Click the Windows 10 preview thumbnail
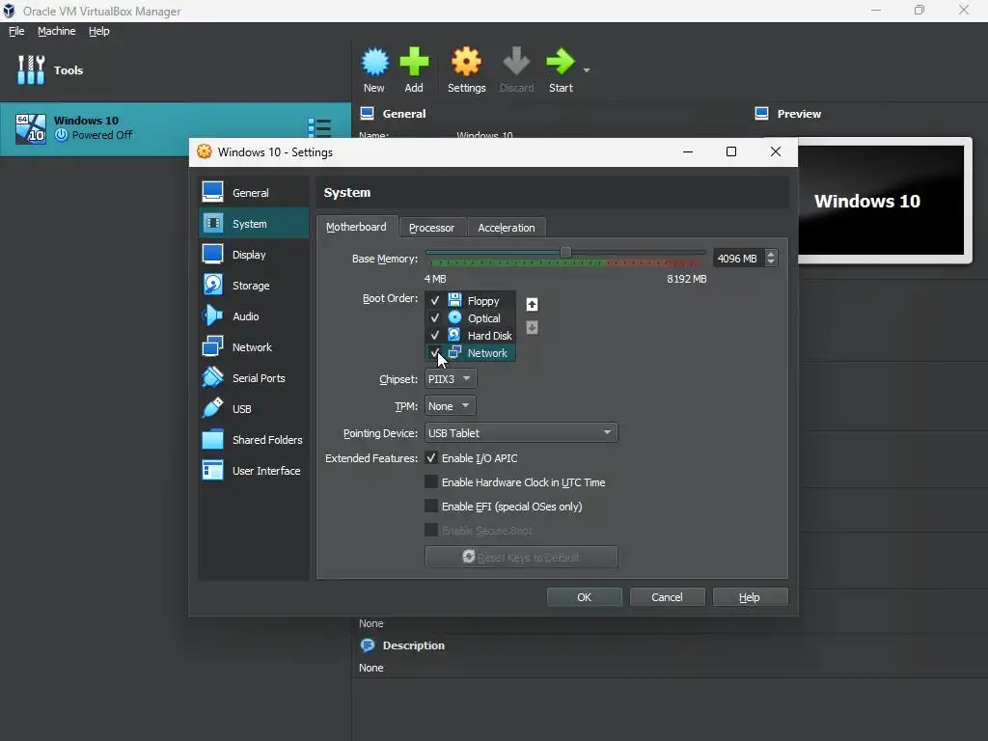988x741 pixels. point(881,200)
